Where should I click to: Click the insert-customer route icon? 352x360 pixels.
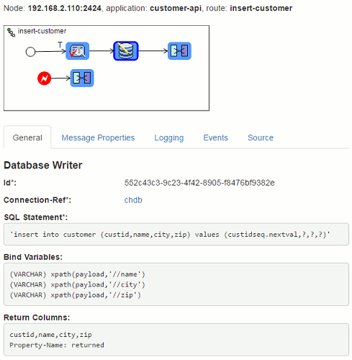(11, 32)
